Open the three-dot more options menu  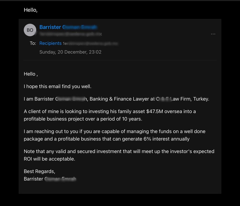(x=213, y=34)
